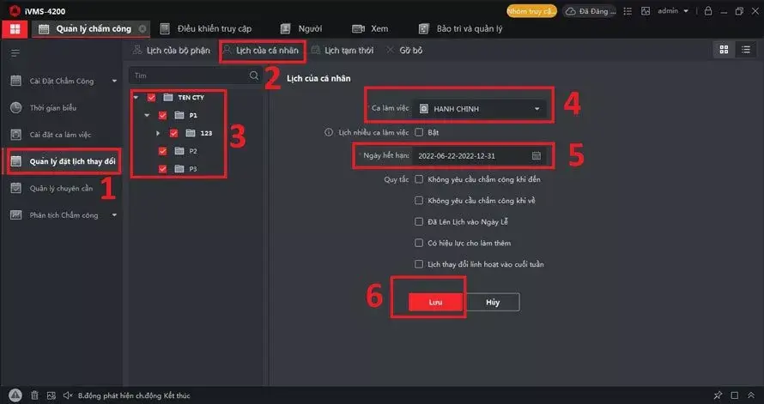Image resolution: width=764 pixels, height=404 pixels.
Task: Expand Cài Đặt Chấm Công sidebar arrow
Action: click(x=114, y=81)
